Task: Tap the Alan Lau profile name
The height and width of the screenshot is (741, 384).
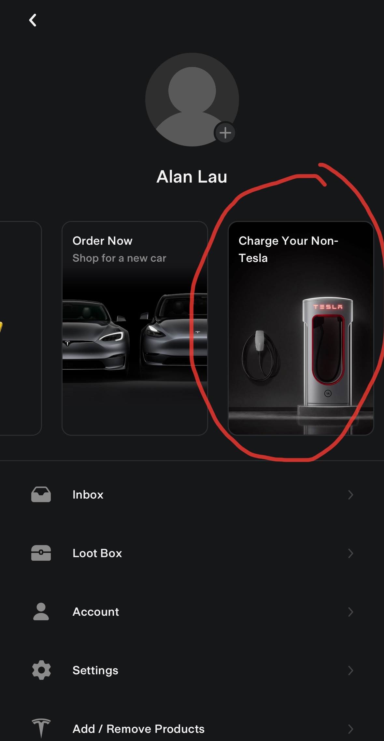Action: tap(192, 177)
